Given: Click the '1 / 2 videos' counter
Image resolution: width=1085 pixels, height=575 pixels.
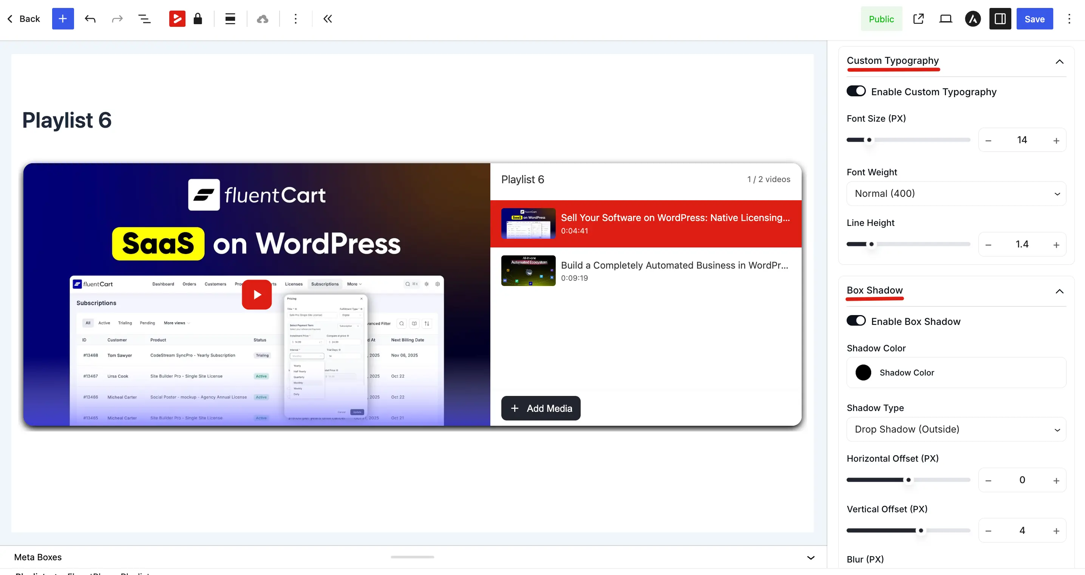Looking at the screenshot, I should pos(769,179).
